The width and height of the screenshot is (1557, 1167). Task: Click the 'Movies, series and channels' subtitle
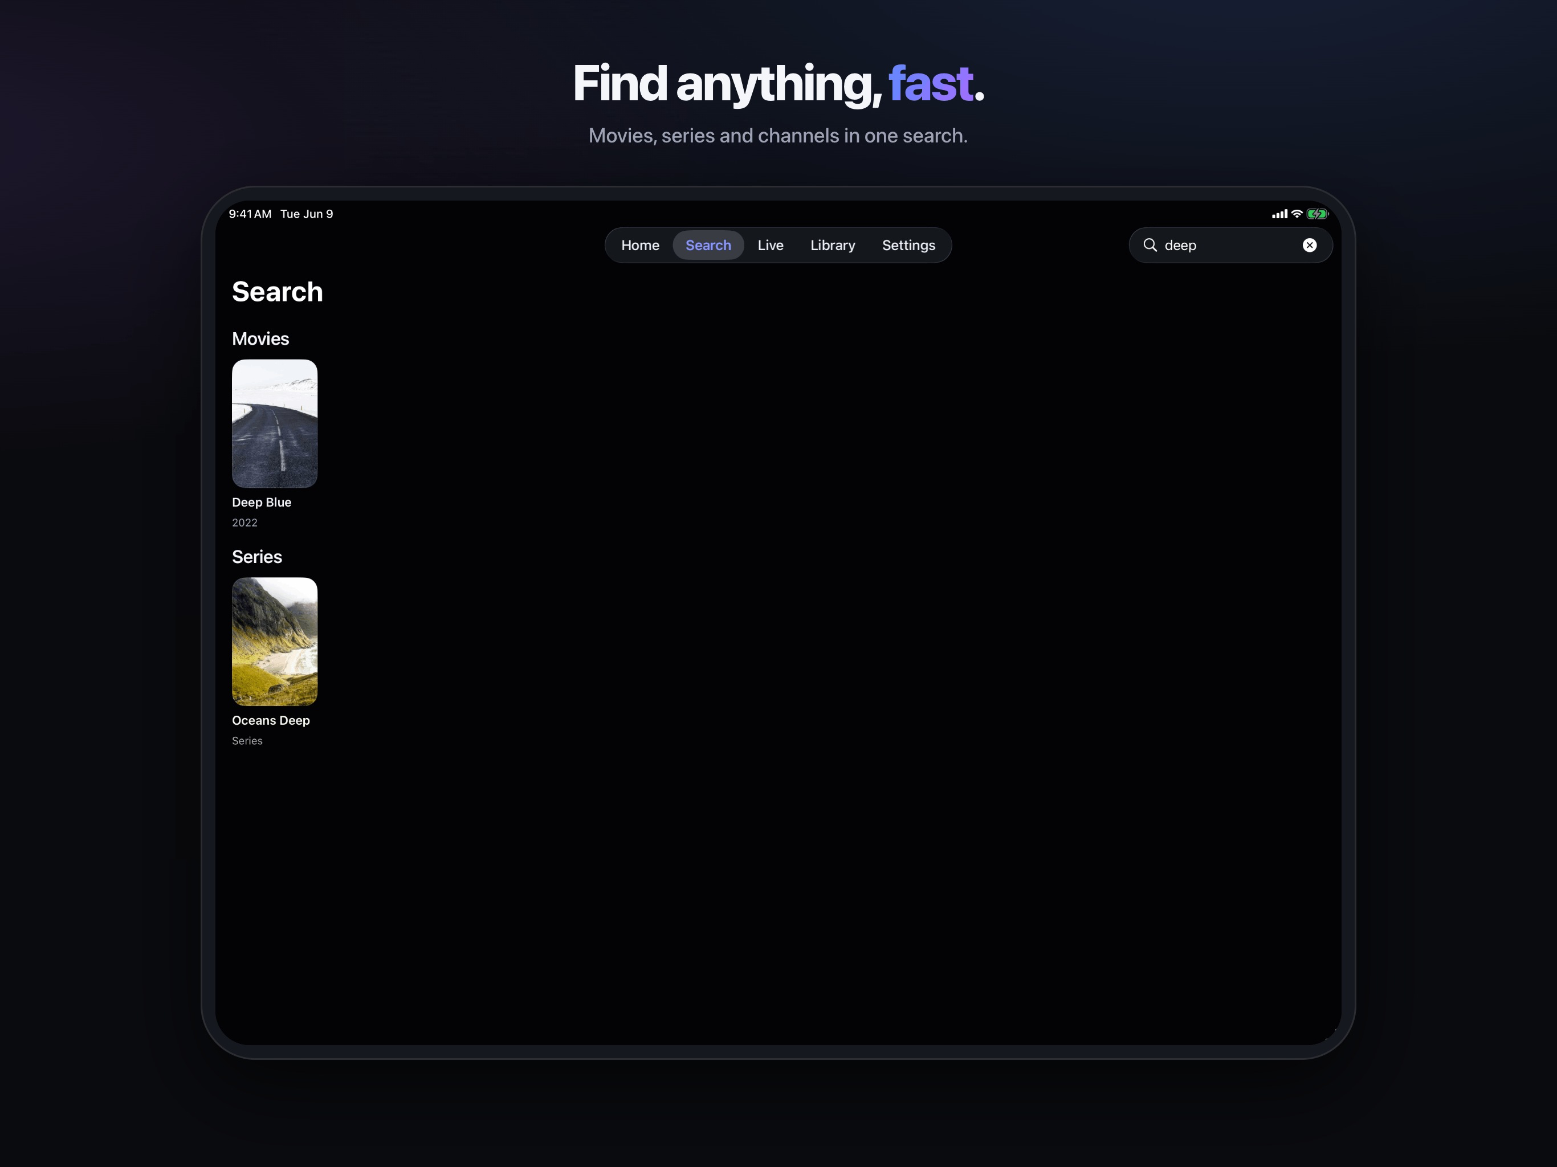(x=778, y=136)
